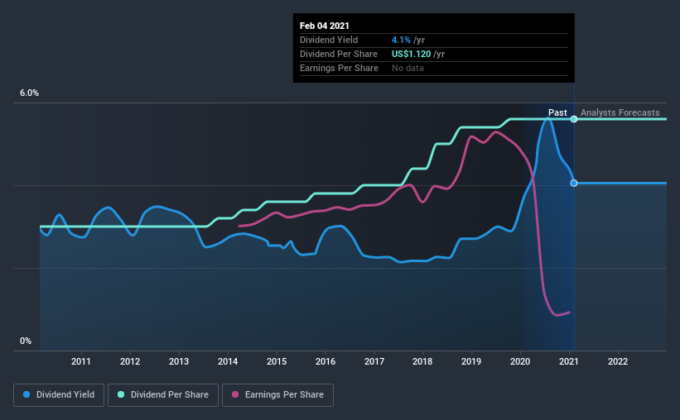Image resolution: width=680 pixels, height=420 pixels.
Task: Click the US$1.120 Dividend Per Share value
Action: click(411, 54)
